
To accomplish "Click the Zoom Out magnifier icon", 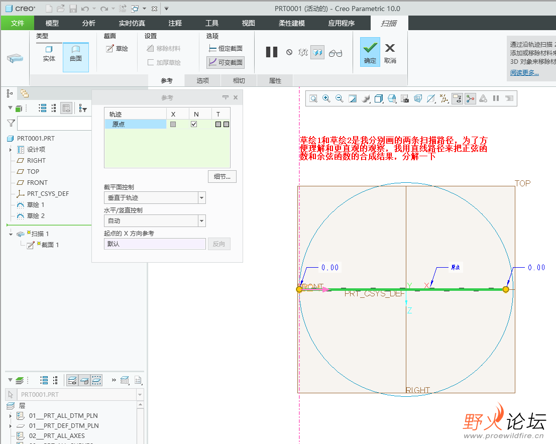I will pyautogui.click(x=340, y=98).
